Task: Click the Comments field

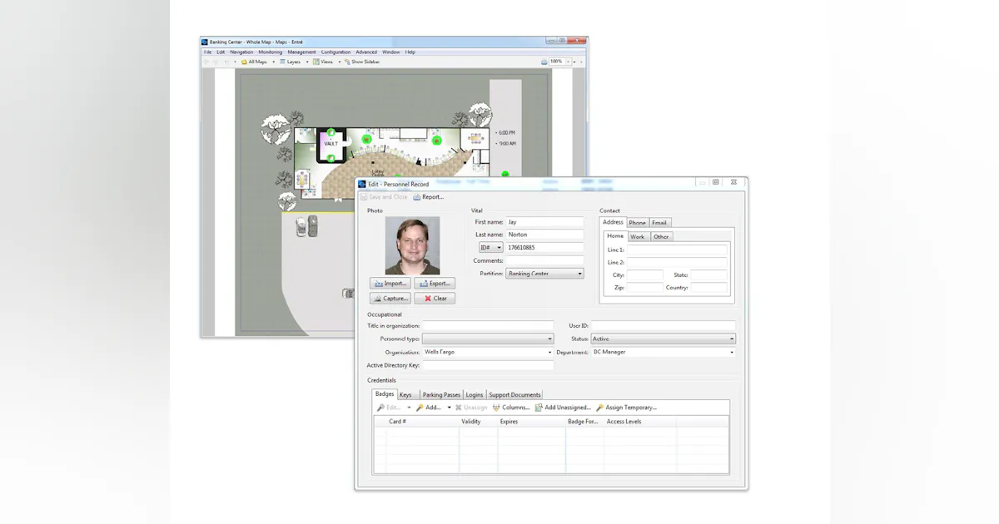Action: pos(544,260)
